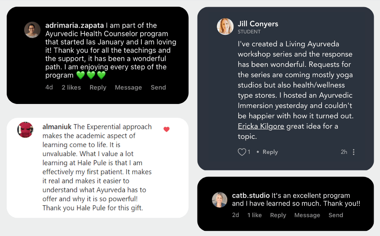Click Jill Conyers' profile photo
The image size is (380, 236).
tap(225, 26)
